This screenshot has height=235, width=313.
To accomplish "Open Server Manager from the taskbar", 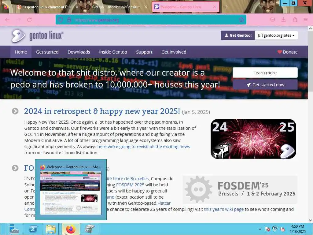I will pos(14,229).
